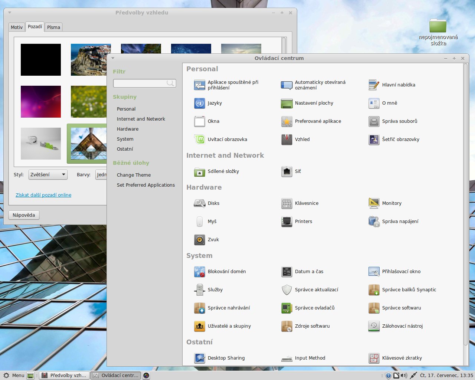
Task: Open Datum a čas settings
Action: click(287, 272)
